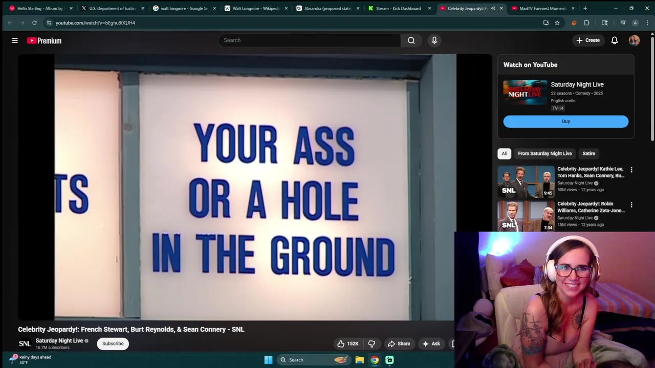655x368 pixels.
Task: Open YouTube notifications bell
Action: click(x=615, y=40)
